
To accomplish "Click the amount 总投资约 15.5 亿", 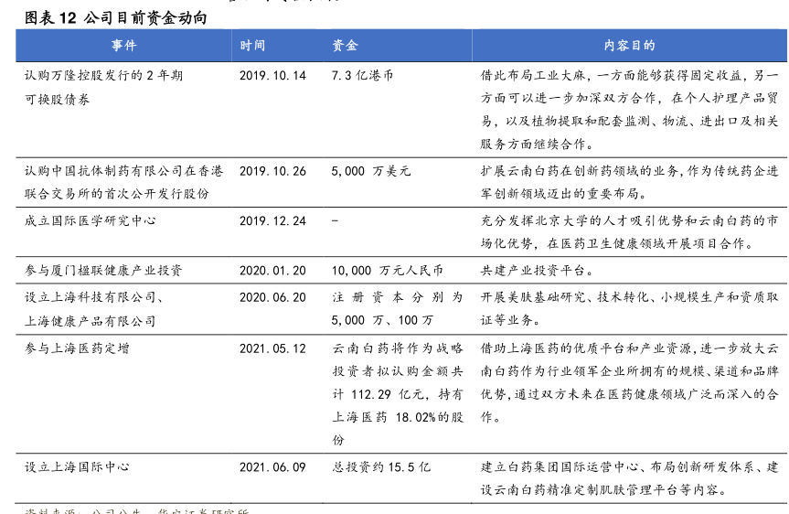I will tap(381, 467).
